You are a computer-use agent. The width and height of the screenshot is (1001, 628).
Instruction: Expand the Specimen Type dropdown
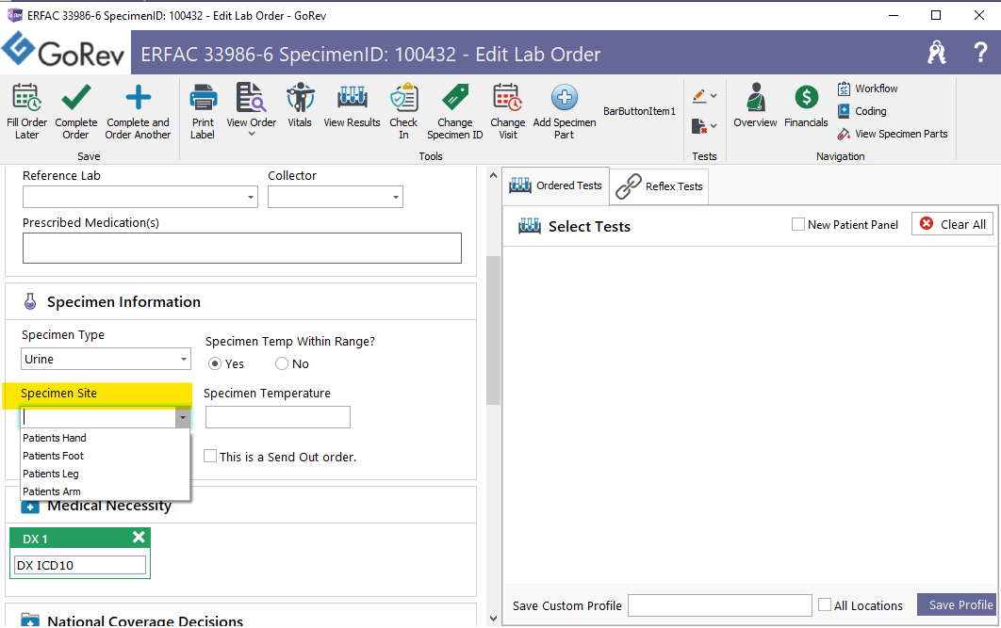coord(184,360)
